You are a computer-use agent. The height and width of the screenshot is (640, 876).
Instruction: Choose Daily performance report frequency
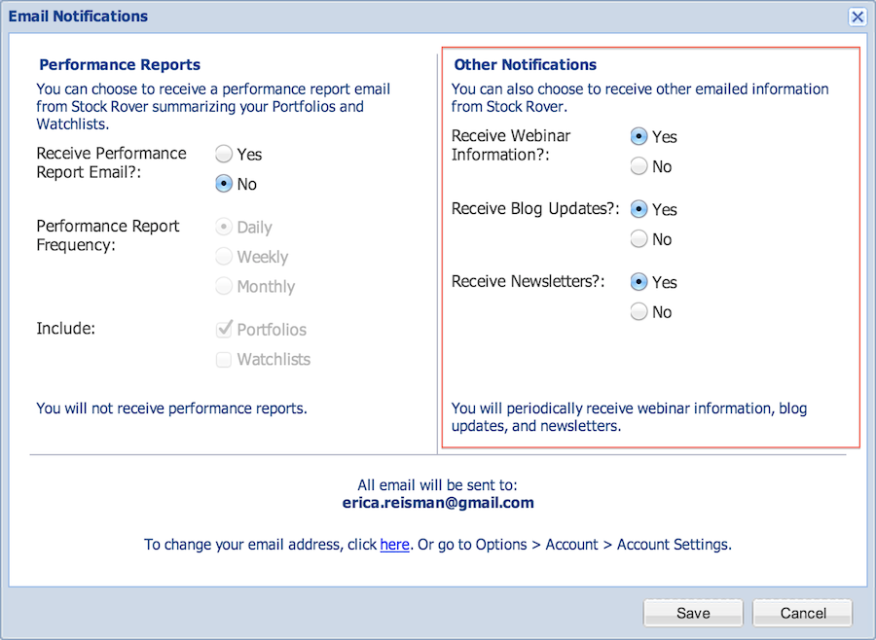pos(224,227)
